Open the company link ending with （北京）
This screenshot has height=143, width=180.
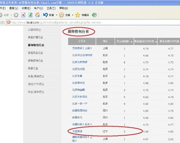[x=82, y=124]
